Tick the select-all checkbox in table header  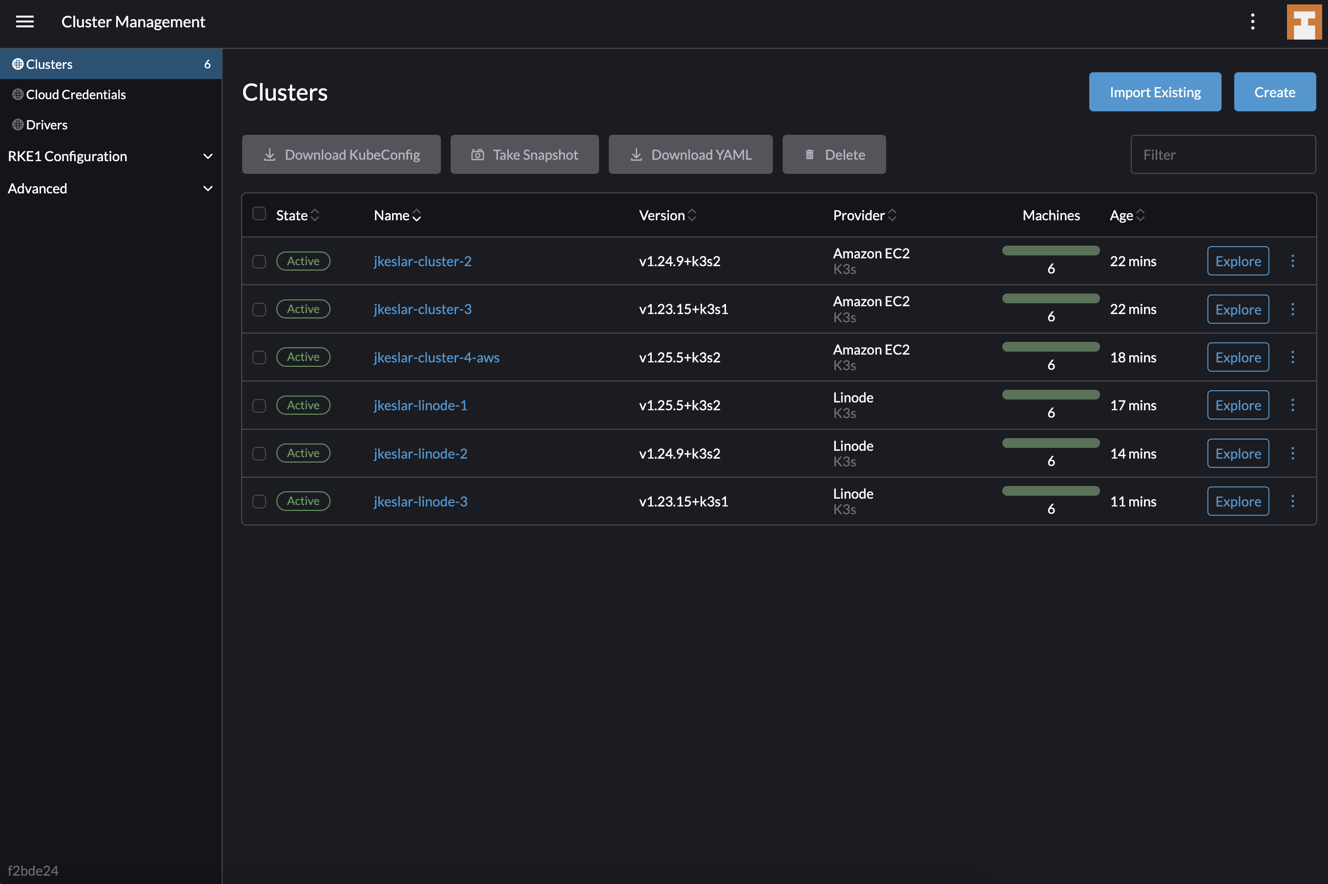(x=259, y=213)
